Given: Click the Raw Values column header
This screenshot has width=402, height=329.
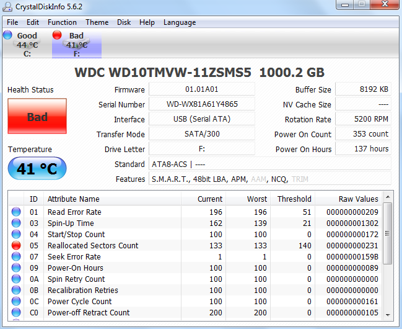Looking at the screenshot, I should tap(348, 199).
